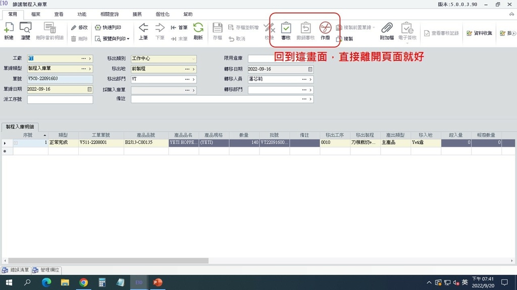Open File Explorer from taskbar
This screenshot has width=517, height=290.
tap(65, 282)
